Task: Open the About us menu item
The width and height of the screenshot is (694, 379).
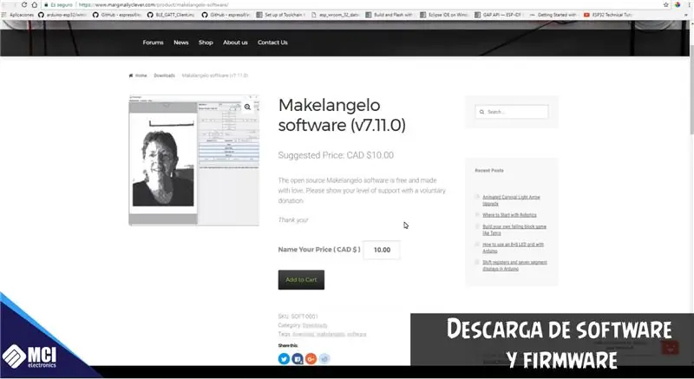Action: coord(235,42)
